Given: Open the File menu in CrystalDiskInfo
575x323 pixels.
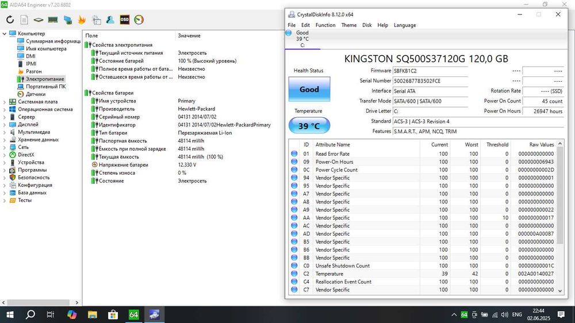Looking at the screenshot, I should [x=292, y=25].
